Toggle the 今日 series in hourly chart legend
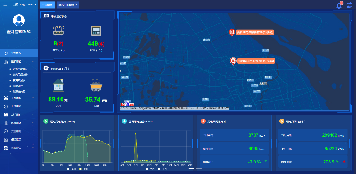Image resolution: width=356 pixels, height=174 pixels. click(72, 169)
